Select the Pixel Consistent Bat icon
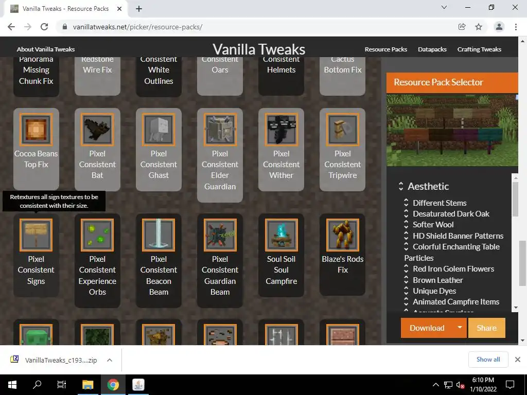The width and height of the screenshot is (527, 395). (x=97, y=129)
